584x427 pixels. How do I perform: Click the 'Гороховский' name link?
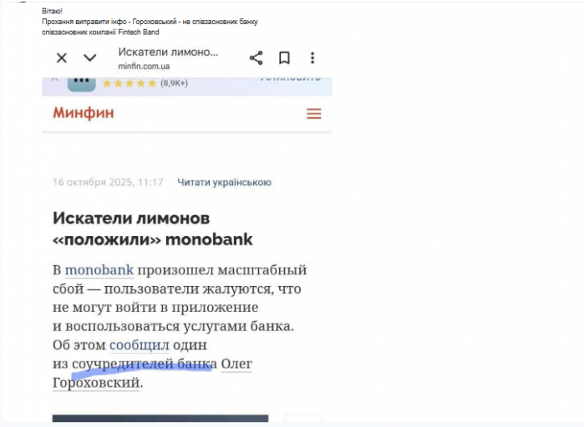tap(96, 383)
